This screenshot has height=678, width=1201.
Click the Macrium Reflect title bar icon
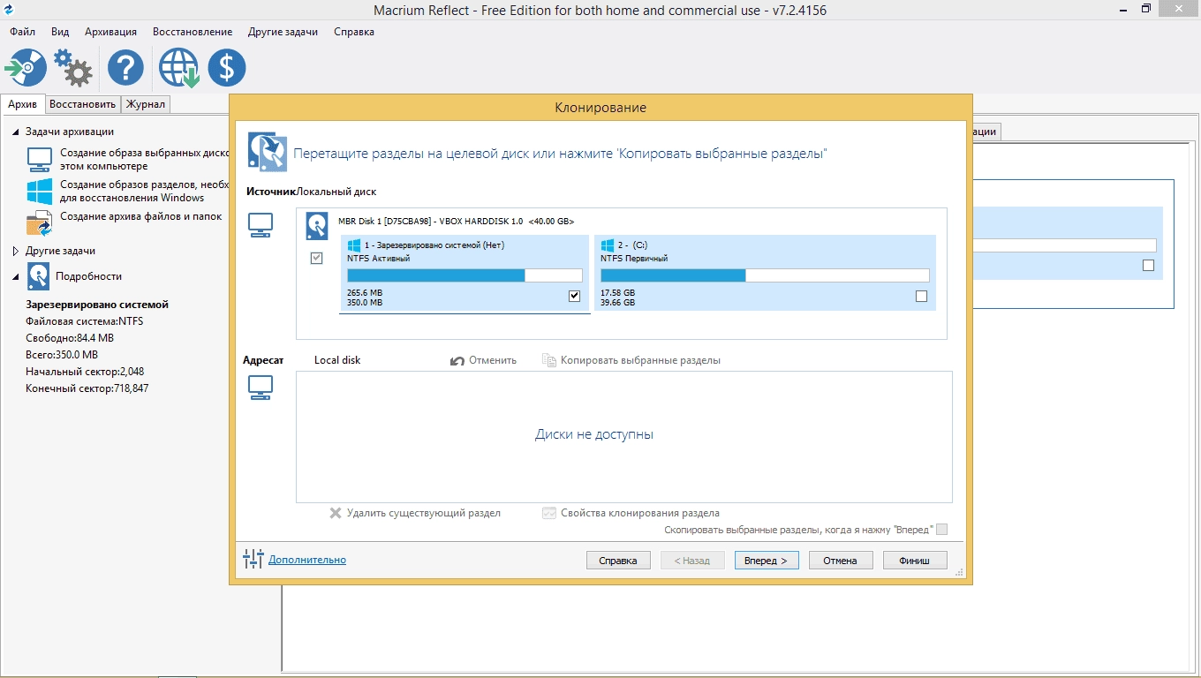coord(9,9)
